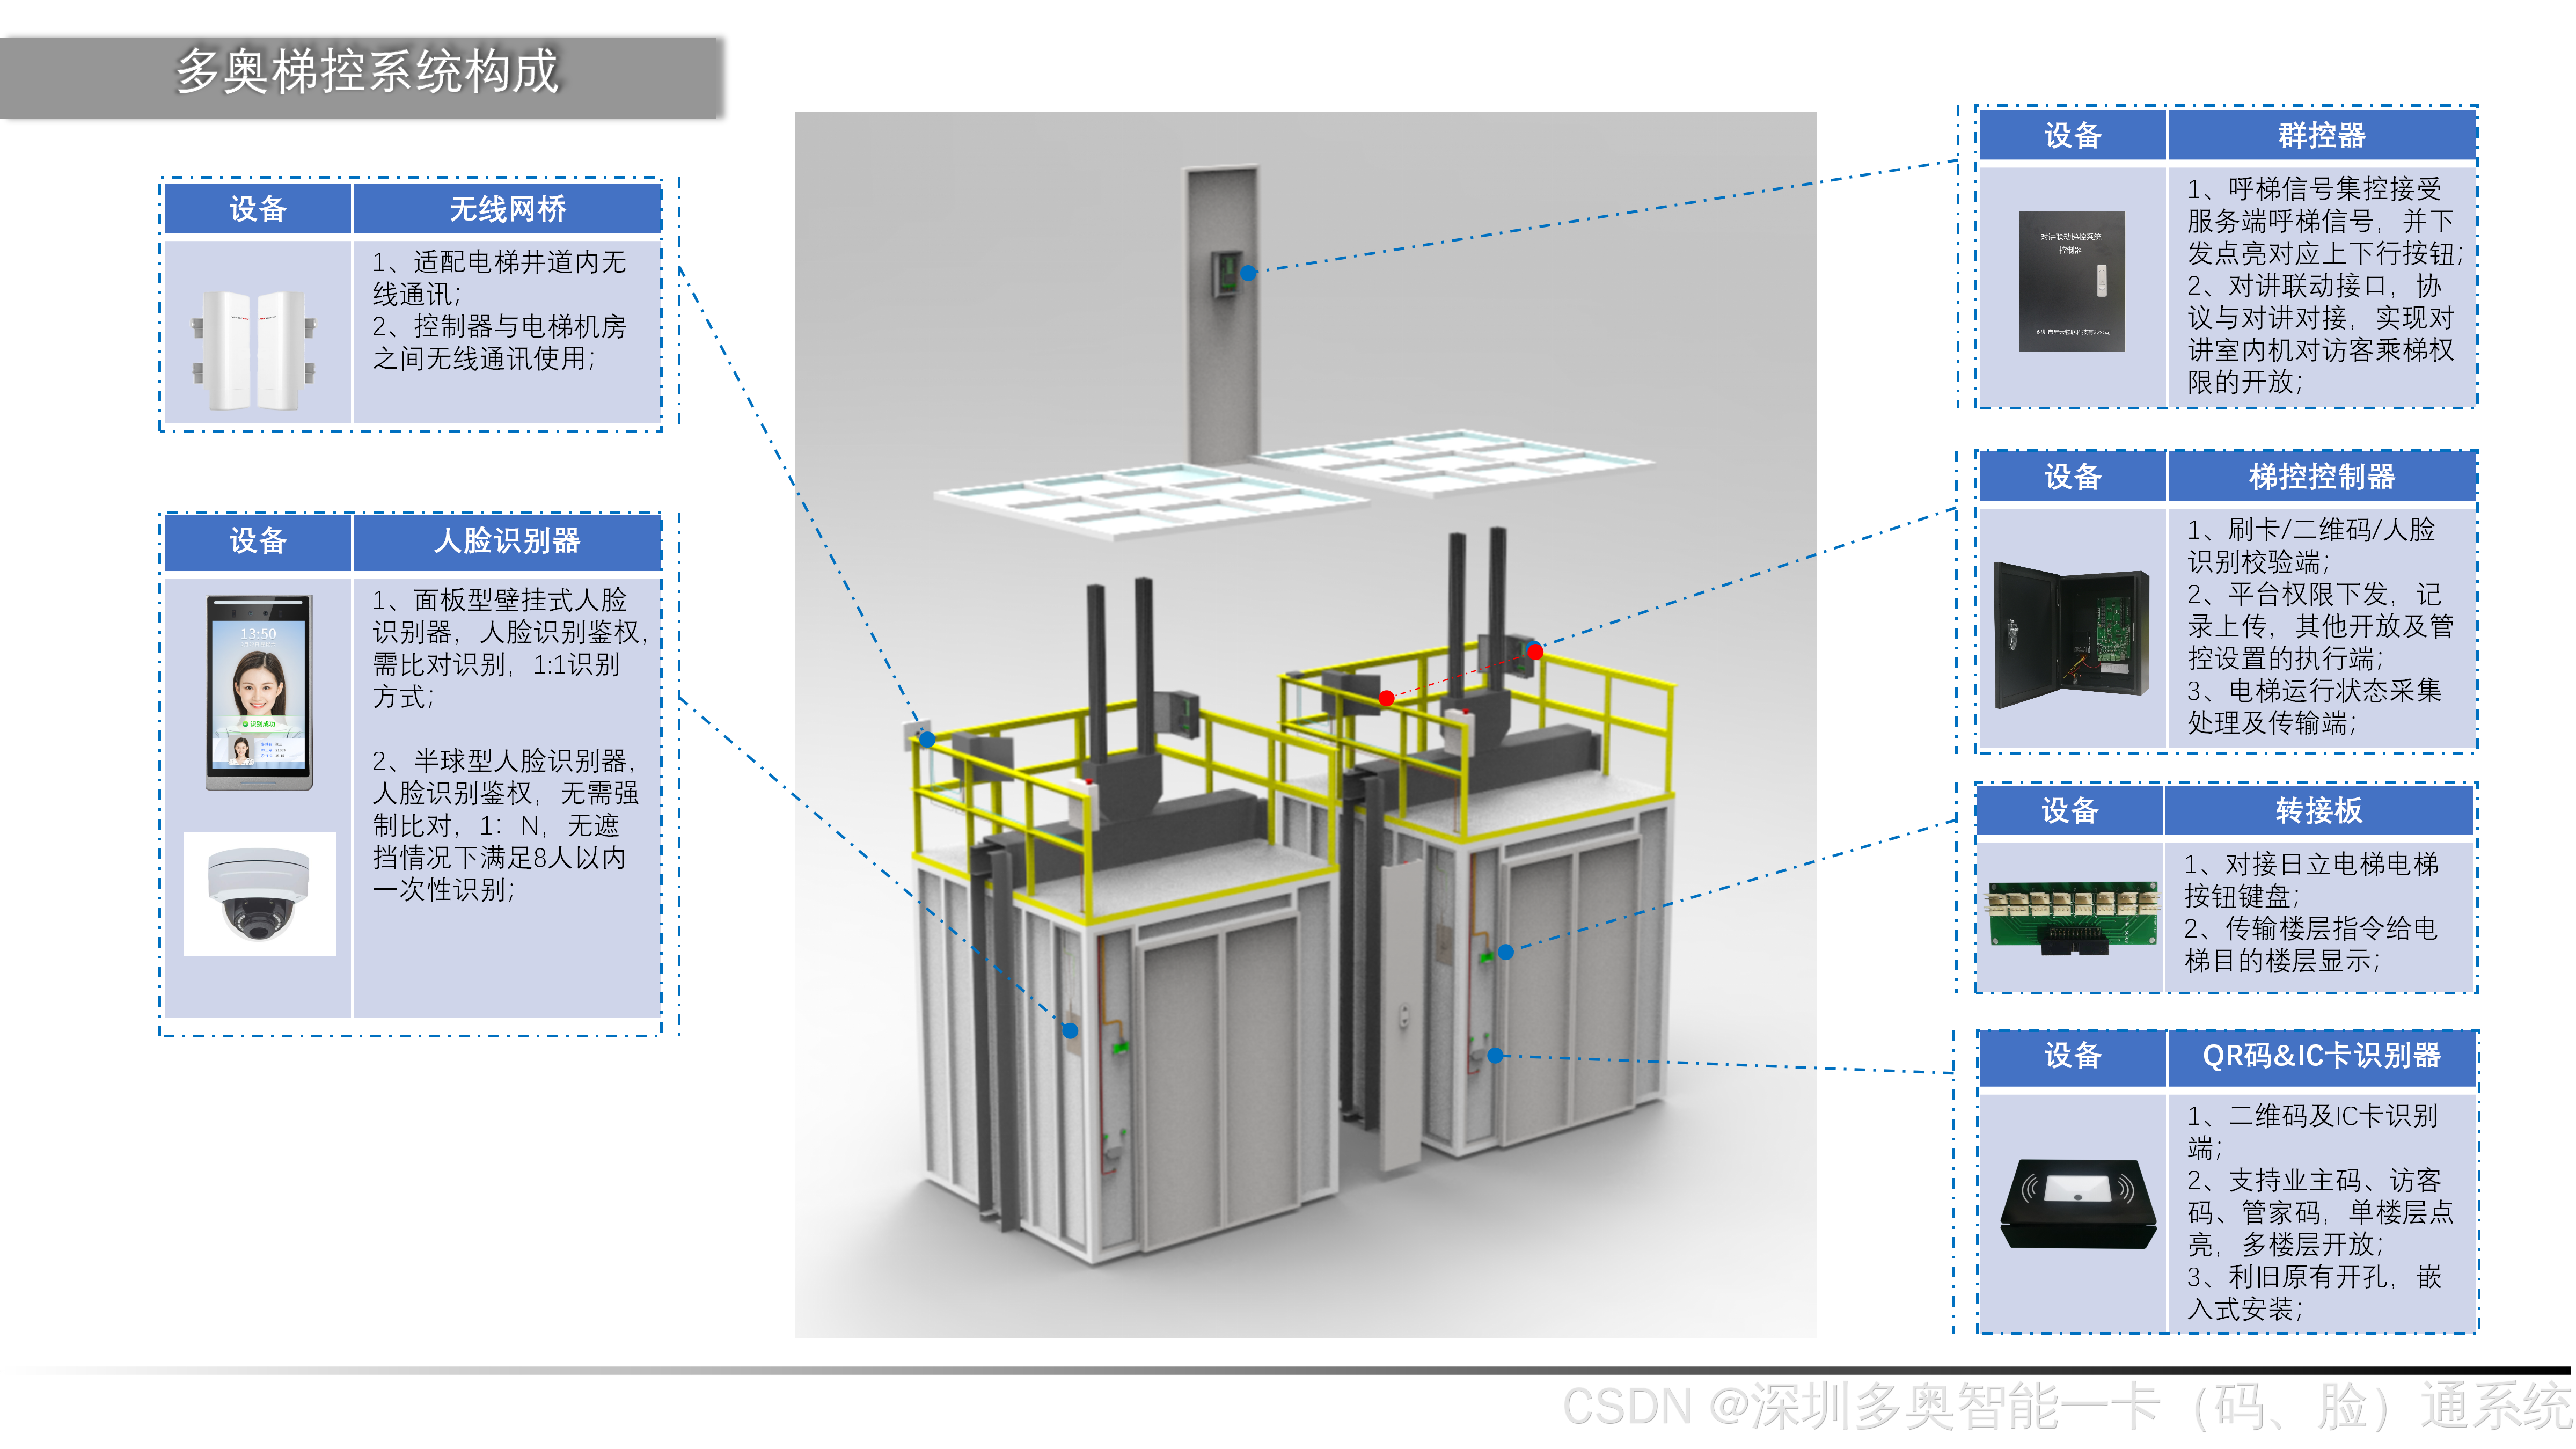Screen dimensions: 2576x1449
Task: Click the right red dot on the elevator top
Action: 1535,652
